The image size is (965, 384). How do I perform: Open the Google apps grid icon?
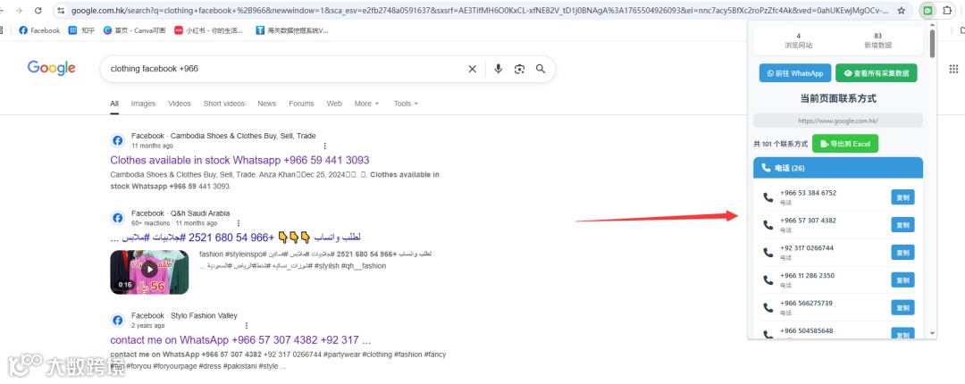(954, 69)
